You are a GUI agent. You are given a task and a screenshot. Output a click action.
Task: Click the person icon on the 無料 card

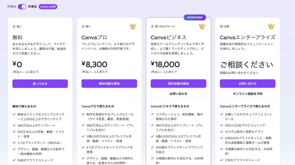point(14,26)
